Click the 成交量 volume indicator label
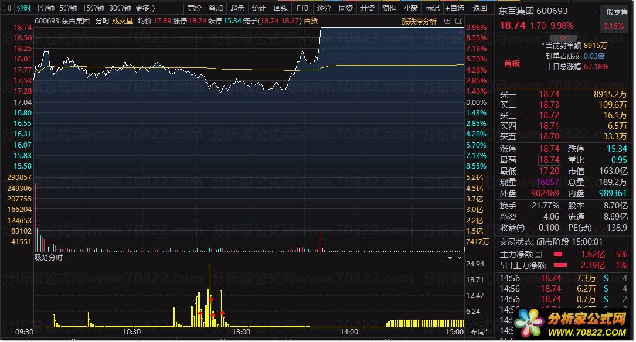Viewport: 636px width, 342px height. click(123, 21)
